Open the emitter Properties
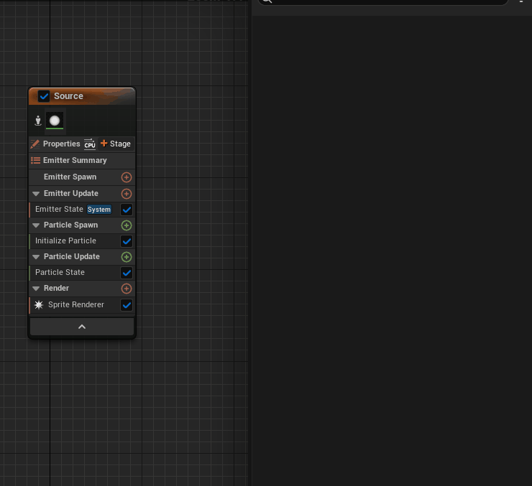 tap(56, 144)
